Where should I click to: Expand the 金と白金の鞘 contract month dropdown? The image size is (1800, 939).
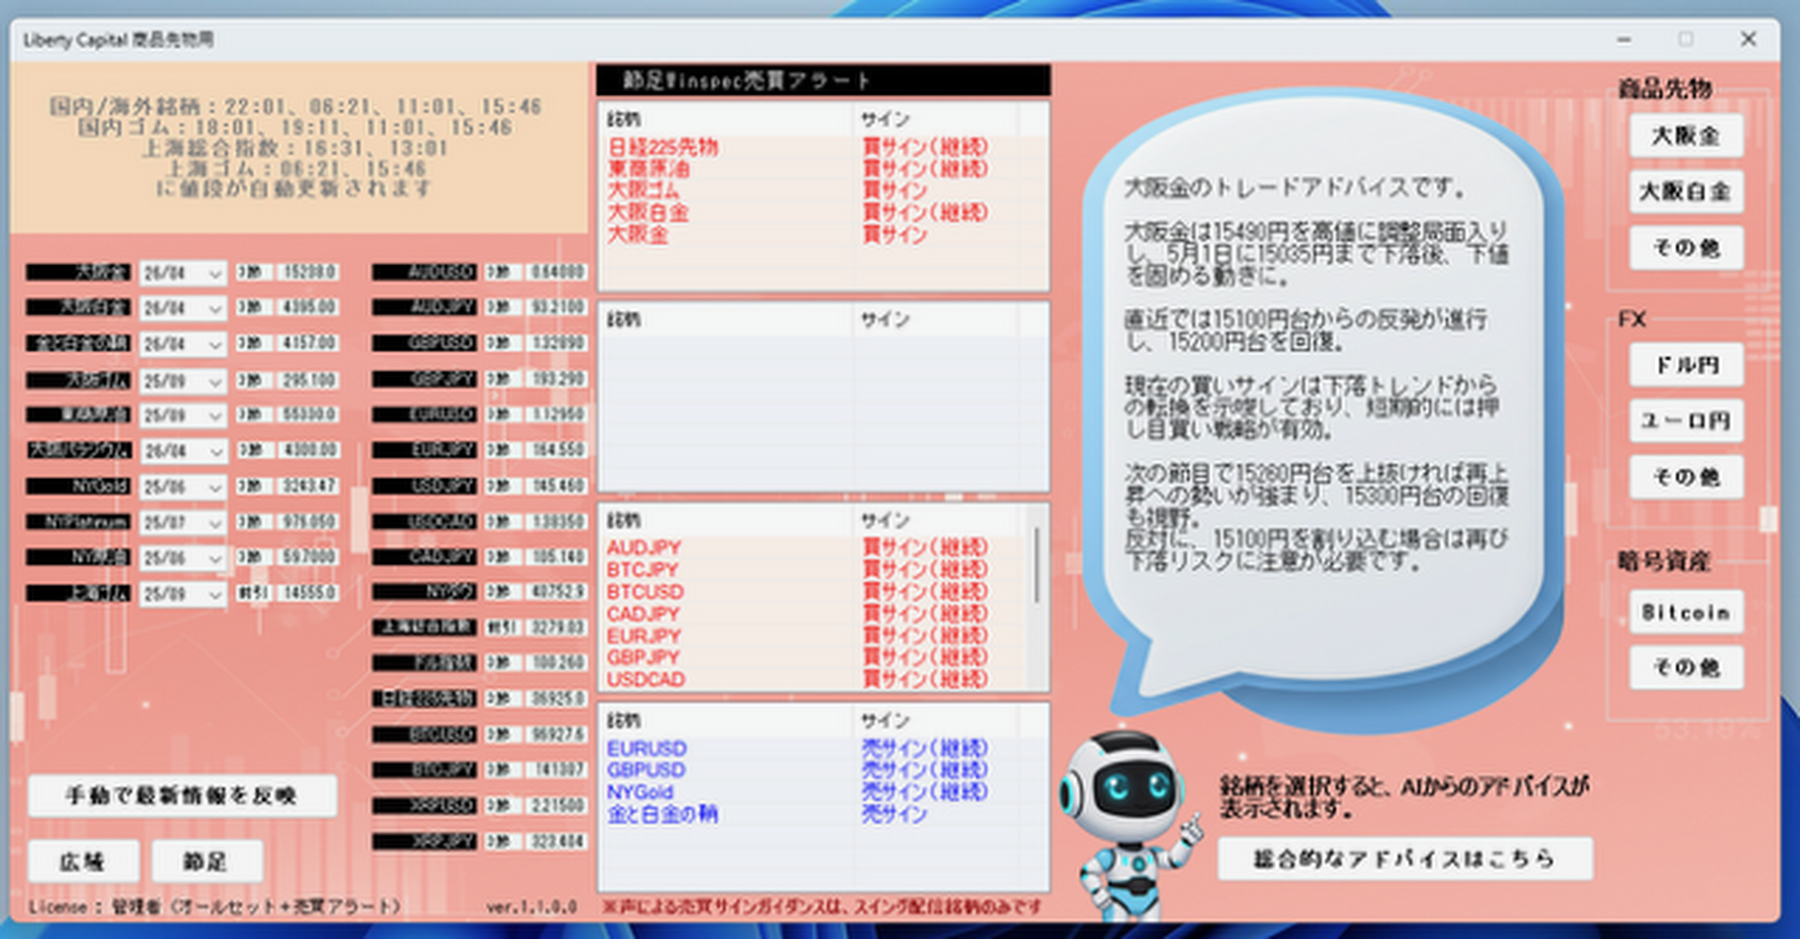(x=183, y=345)
